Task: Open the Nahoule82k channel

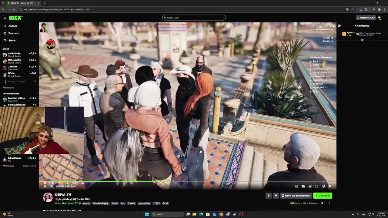Action: pos(19,61)
